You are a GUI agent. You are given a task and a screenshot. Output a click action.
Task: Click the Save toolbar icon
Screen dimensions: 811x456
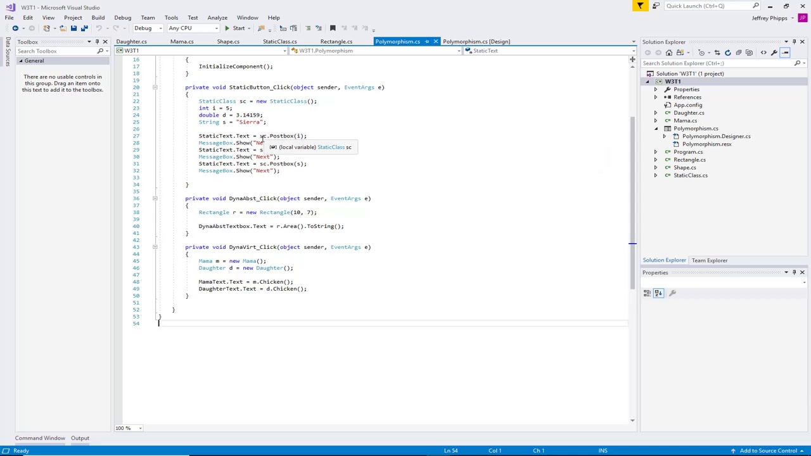[x=73, y=28]
